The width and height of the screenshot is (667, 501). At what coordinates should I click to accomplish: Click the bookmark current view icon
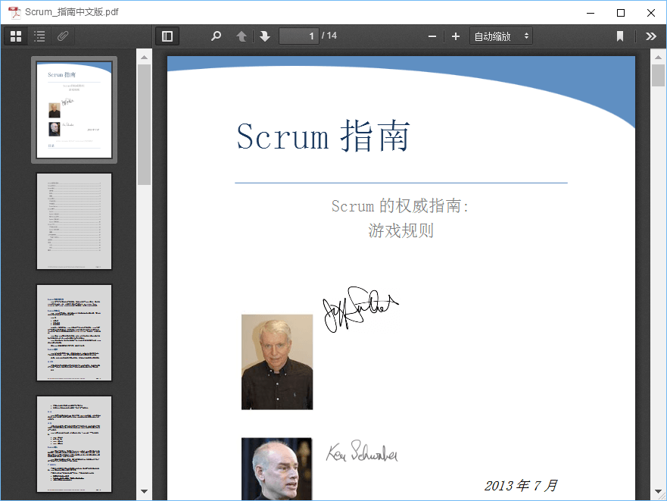click(620, 36)
